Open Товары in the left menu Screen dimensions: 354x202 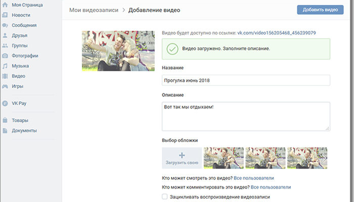[20, 120]
